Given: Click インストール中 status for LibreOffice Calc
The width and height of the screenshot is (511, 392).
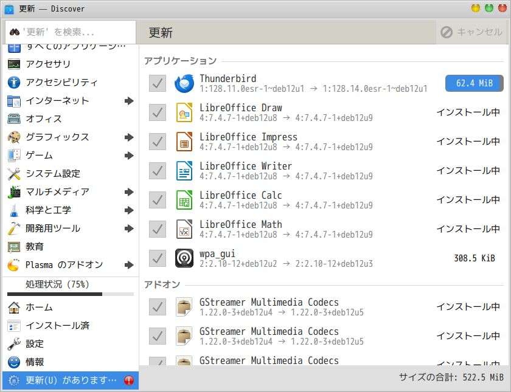Looking at the screenshot, I should pyautogui.click(x=468, y=200).
